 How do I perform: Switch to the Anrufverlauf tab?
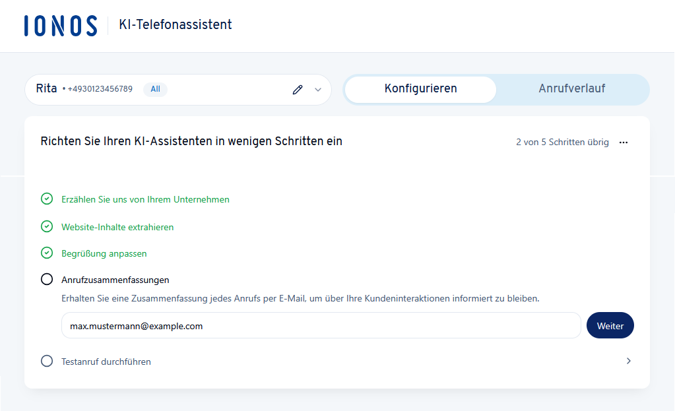572,89
